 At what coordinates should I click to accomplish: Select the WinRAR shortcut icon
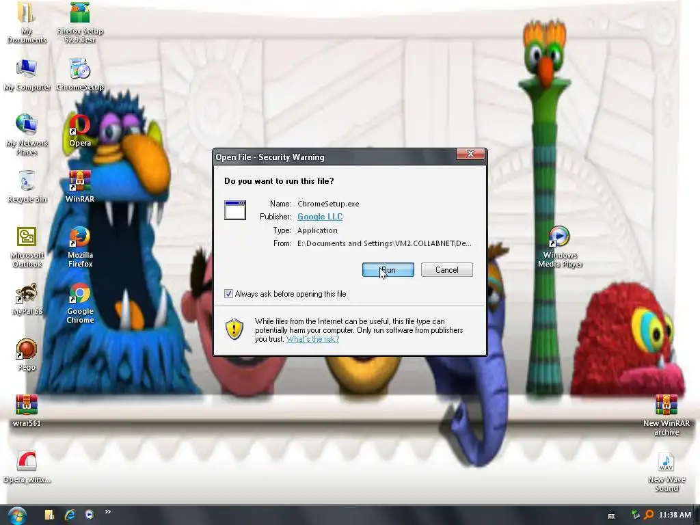pyautogui.click(x=80, y=187)
